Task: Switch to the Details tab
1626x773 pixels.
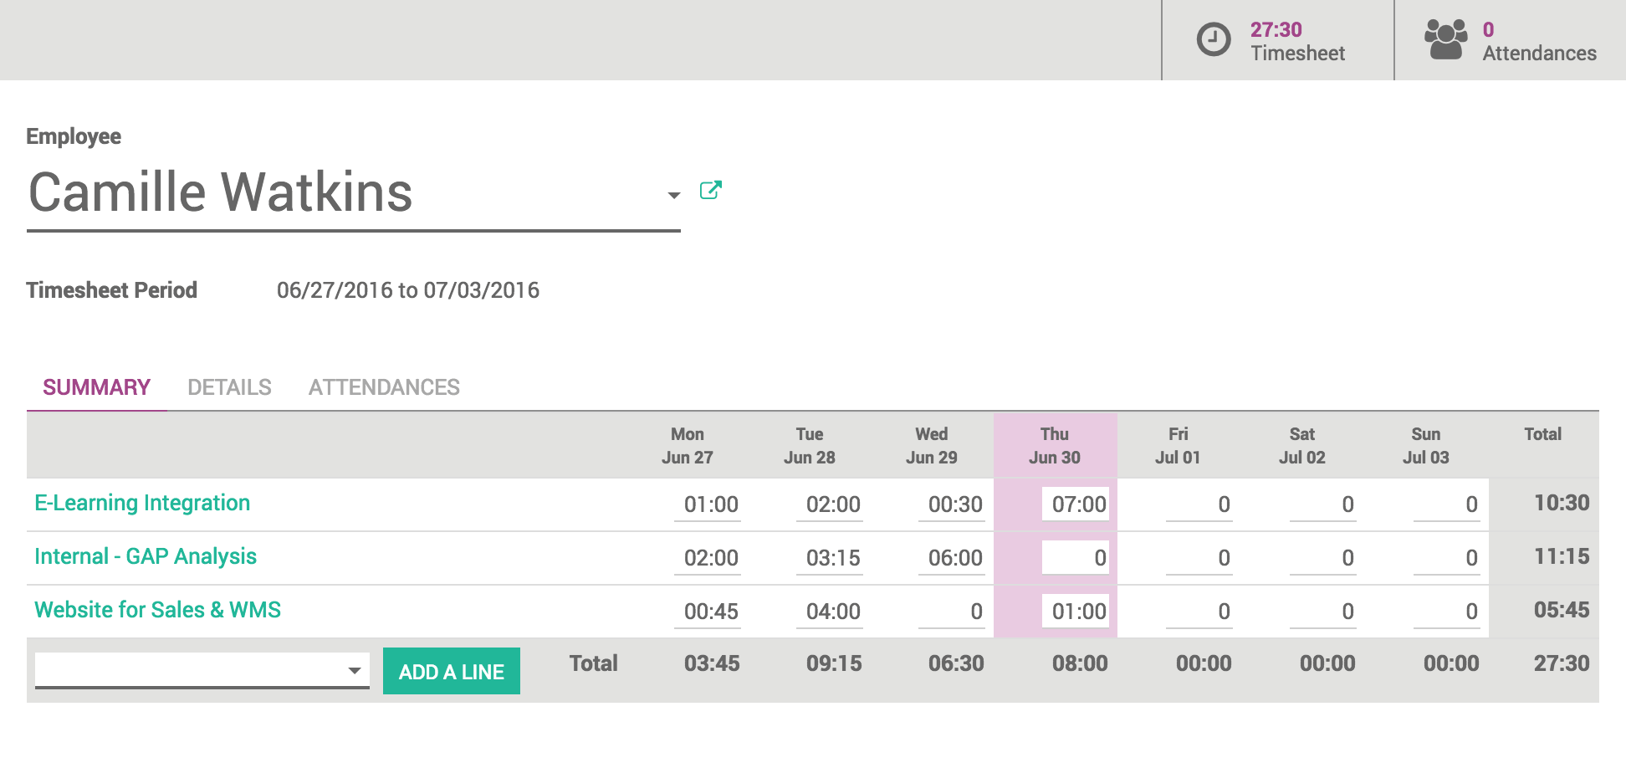Action: 229,387
